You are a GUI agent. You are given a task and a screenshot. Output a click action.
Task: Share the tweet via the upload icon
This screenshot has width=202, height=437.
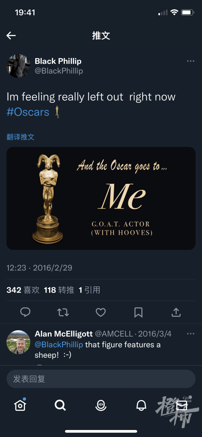pyautogui.click(x=176, y=312)
